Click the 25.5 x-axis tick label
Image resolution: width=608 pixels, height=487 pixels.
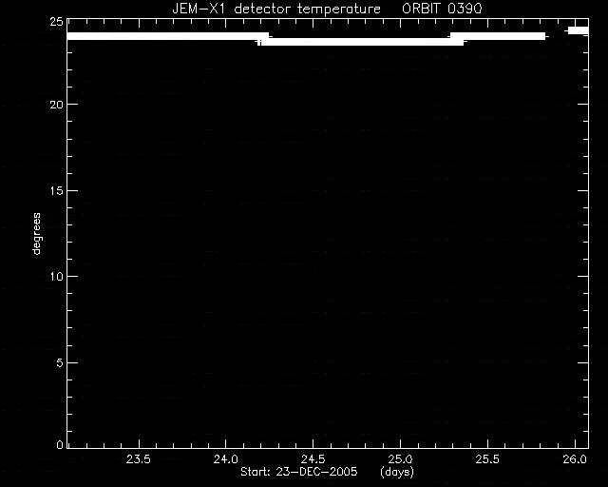(x=487, y=459)
